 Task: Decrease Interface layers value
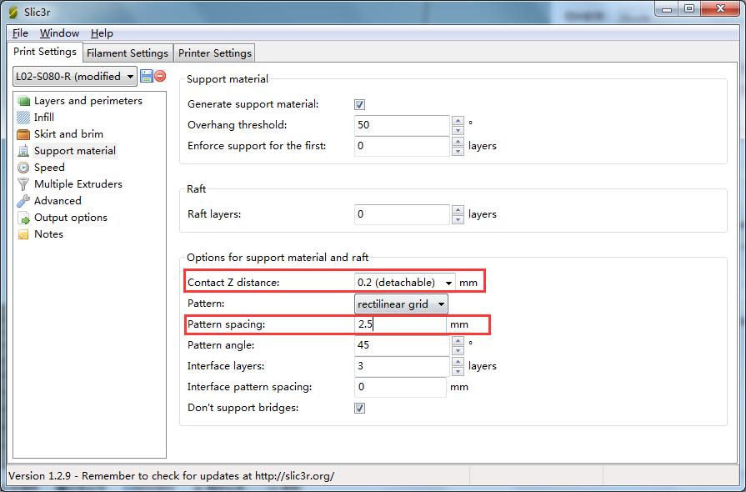(458, 372)
